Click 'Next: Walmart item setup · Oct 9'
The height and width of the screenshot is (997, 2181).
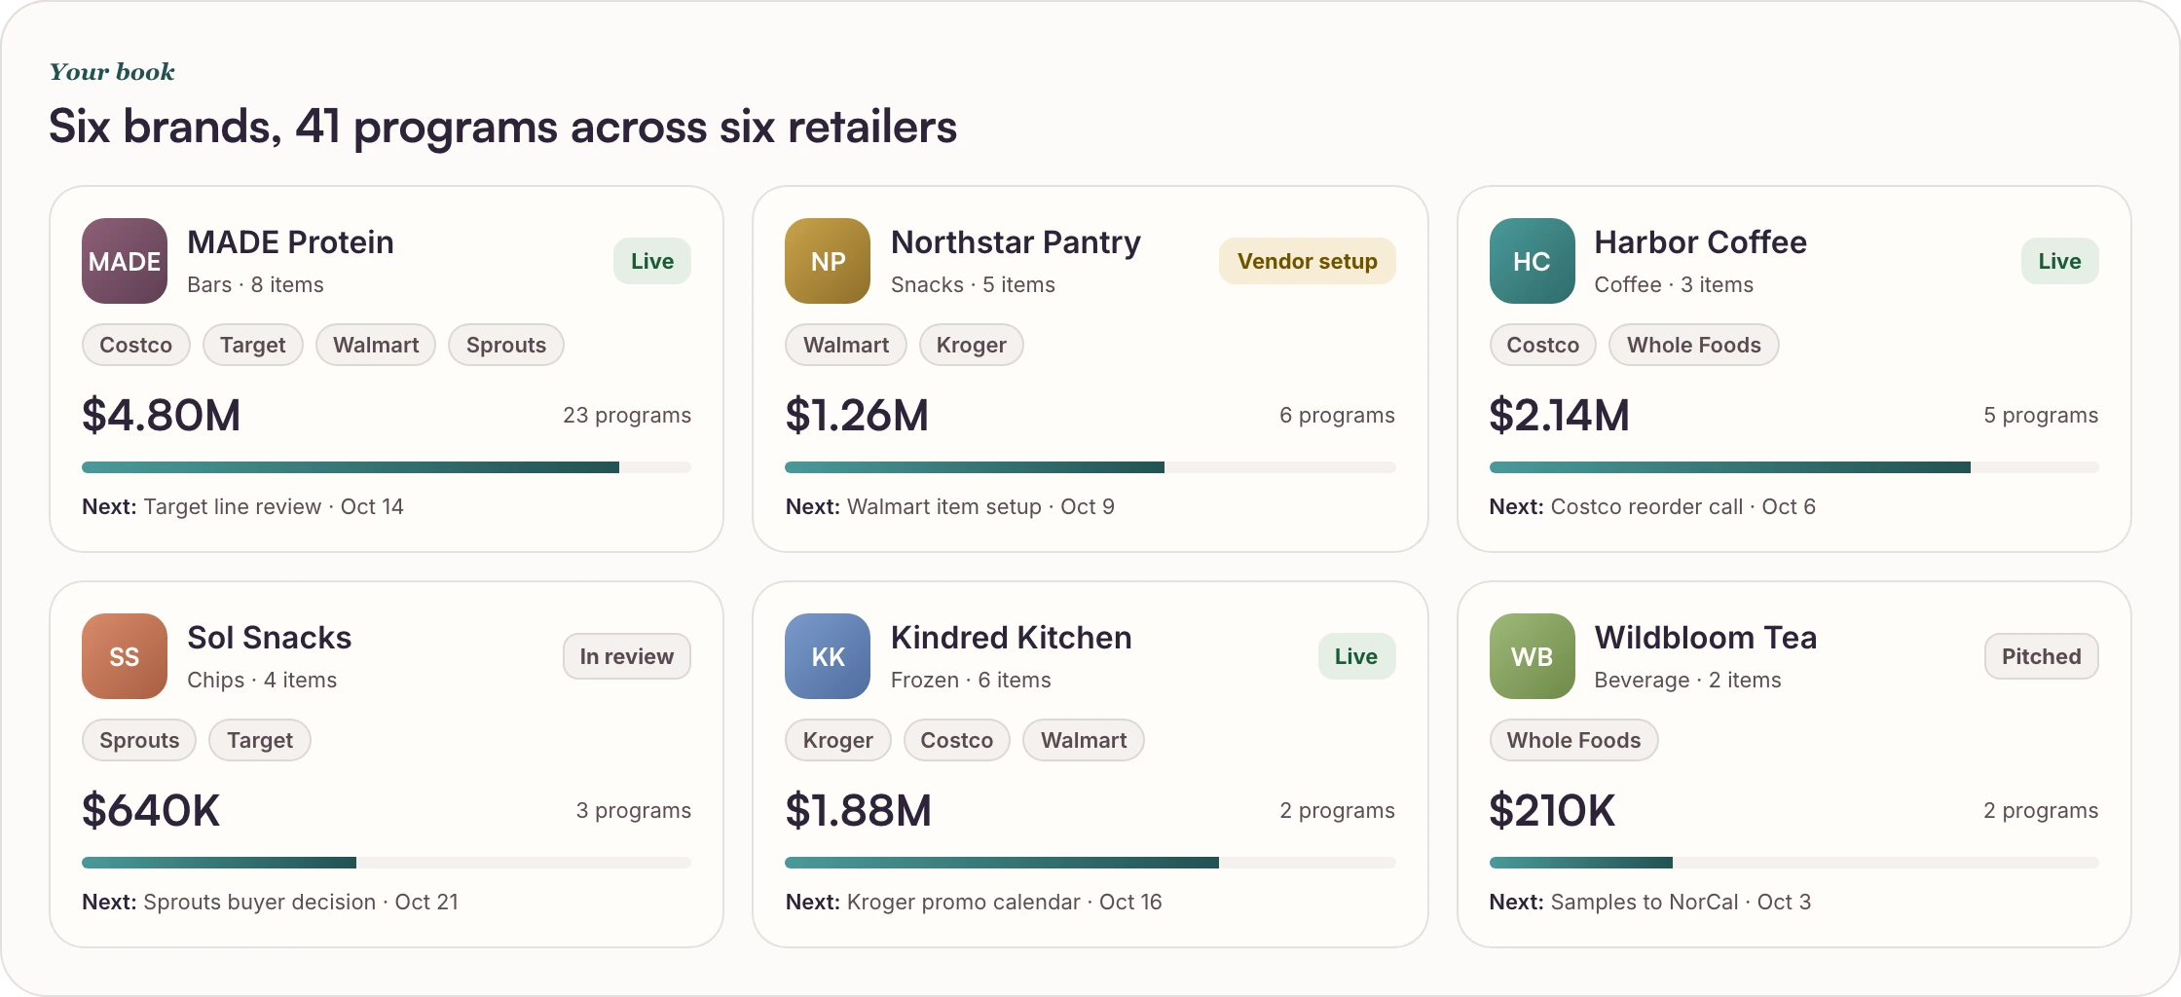coord(950,506)
